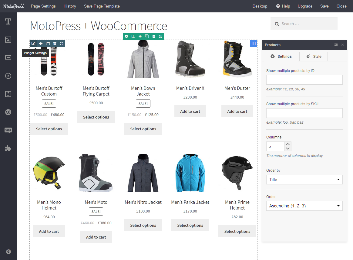Click the Men's Duster title link
This screenshot has width=353, height=260.
(x=237, y=88)
